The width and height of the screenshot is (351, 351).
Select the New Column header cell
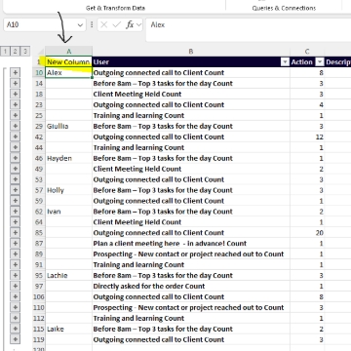[68, 62]
